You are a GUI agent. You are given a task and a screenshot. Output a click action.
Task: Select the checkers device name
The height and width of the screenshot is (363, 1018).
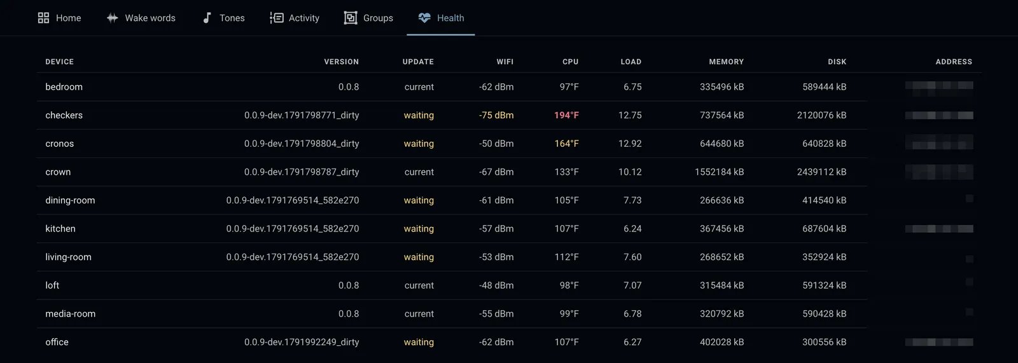point(64,115)
